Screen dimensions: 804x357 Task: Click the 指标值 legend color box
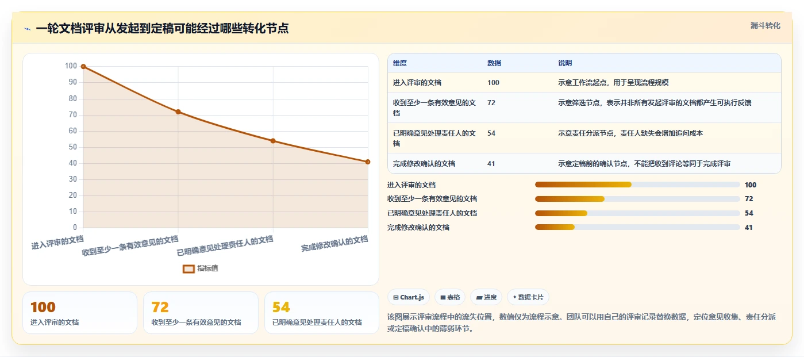[x=189, y=268]
